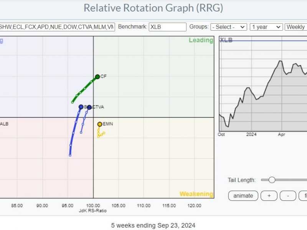Click the lowest point of the blue trail
The height and width of the screenshot is (230, 307).
pyautogui.click(x=70, y=155)
